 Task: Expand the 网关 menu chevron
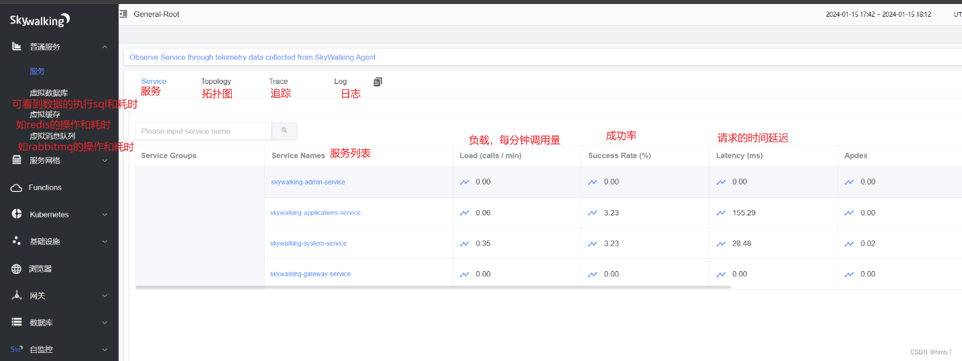click(105, 295)
